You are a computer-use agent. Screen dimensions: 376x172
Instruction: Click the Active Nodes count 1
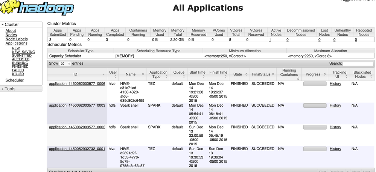(x=270, y=40)
